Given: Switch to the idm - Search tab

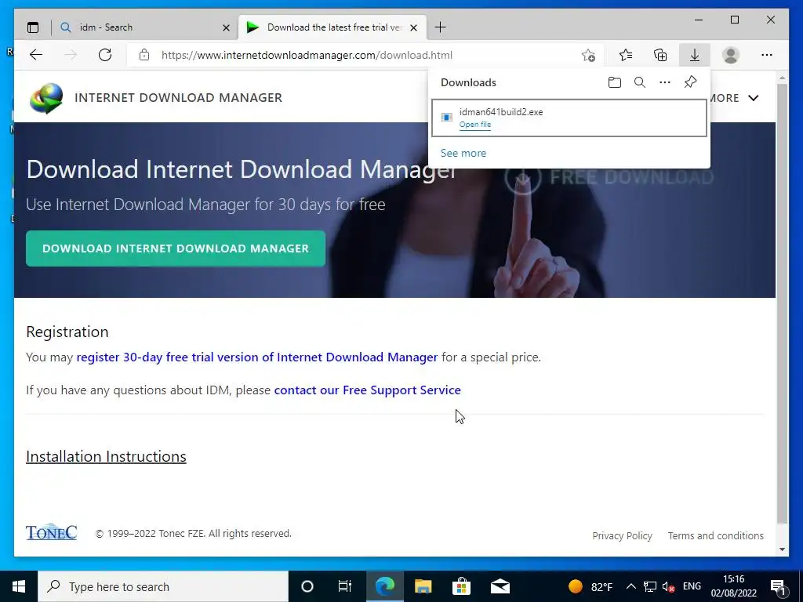Looking at the screenshot, I should tap(146, 27).
